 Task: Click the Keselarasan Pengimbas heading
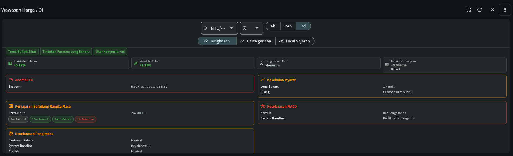click(x=34, y=134)
